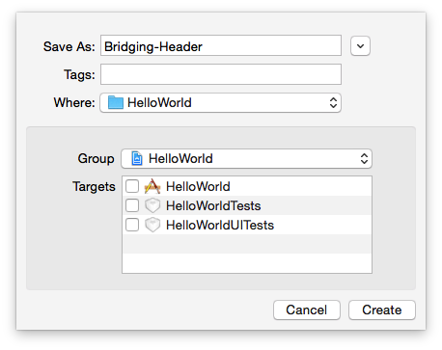
Task: Focus the Save As filename field
Action: [221, 45]
